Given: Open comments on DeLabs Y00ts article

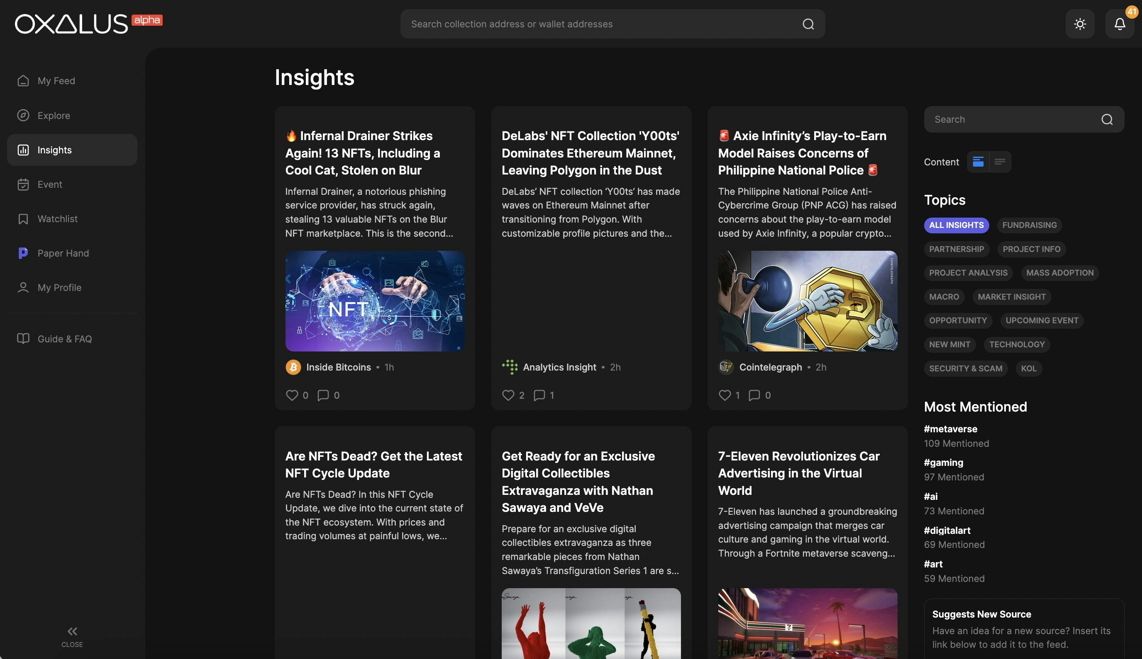Looking at the screenshot, I should pos(539,395).
